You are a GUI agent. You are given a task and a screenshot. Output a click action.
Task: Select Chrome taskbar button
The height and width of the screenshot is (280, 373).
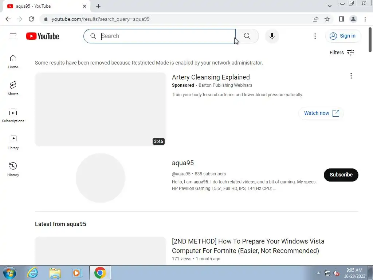[100, 273]
